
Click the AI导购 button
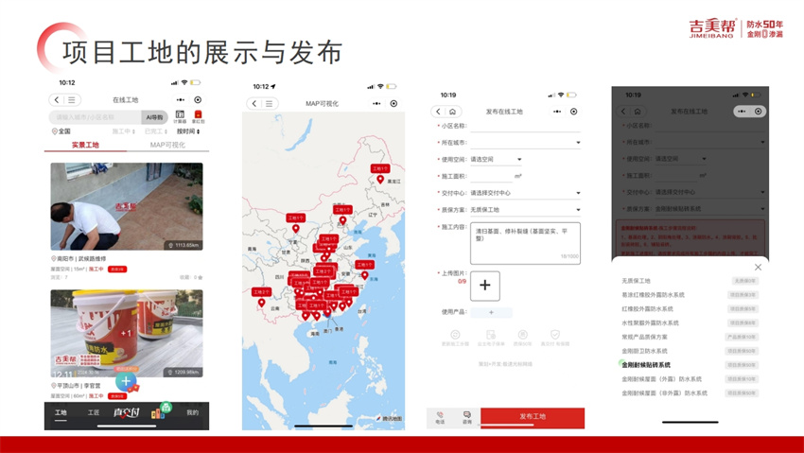pos(153,117)
